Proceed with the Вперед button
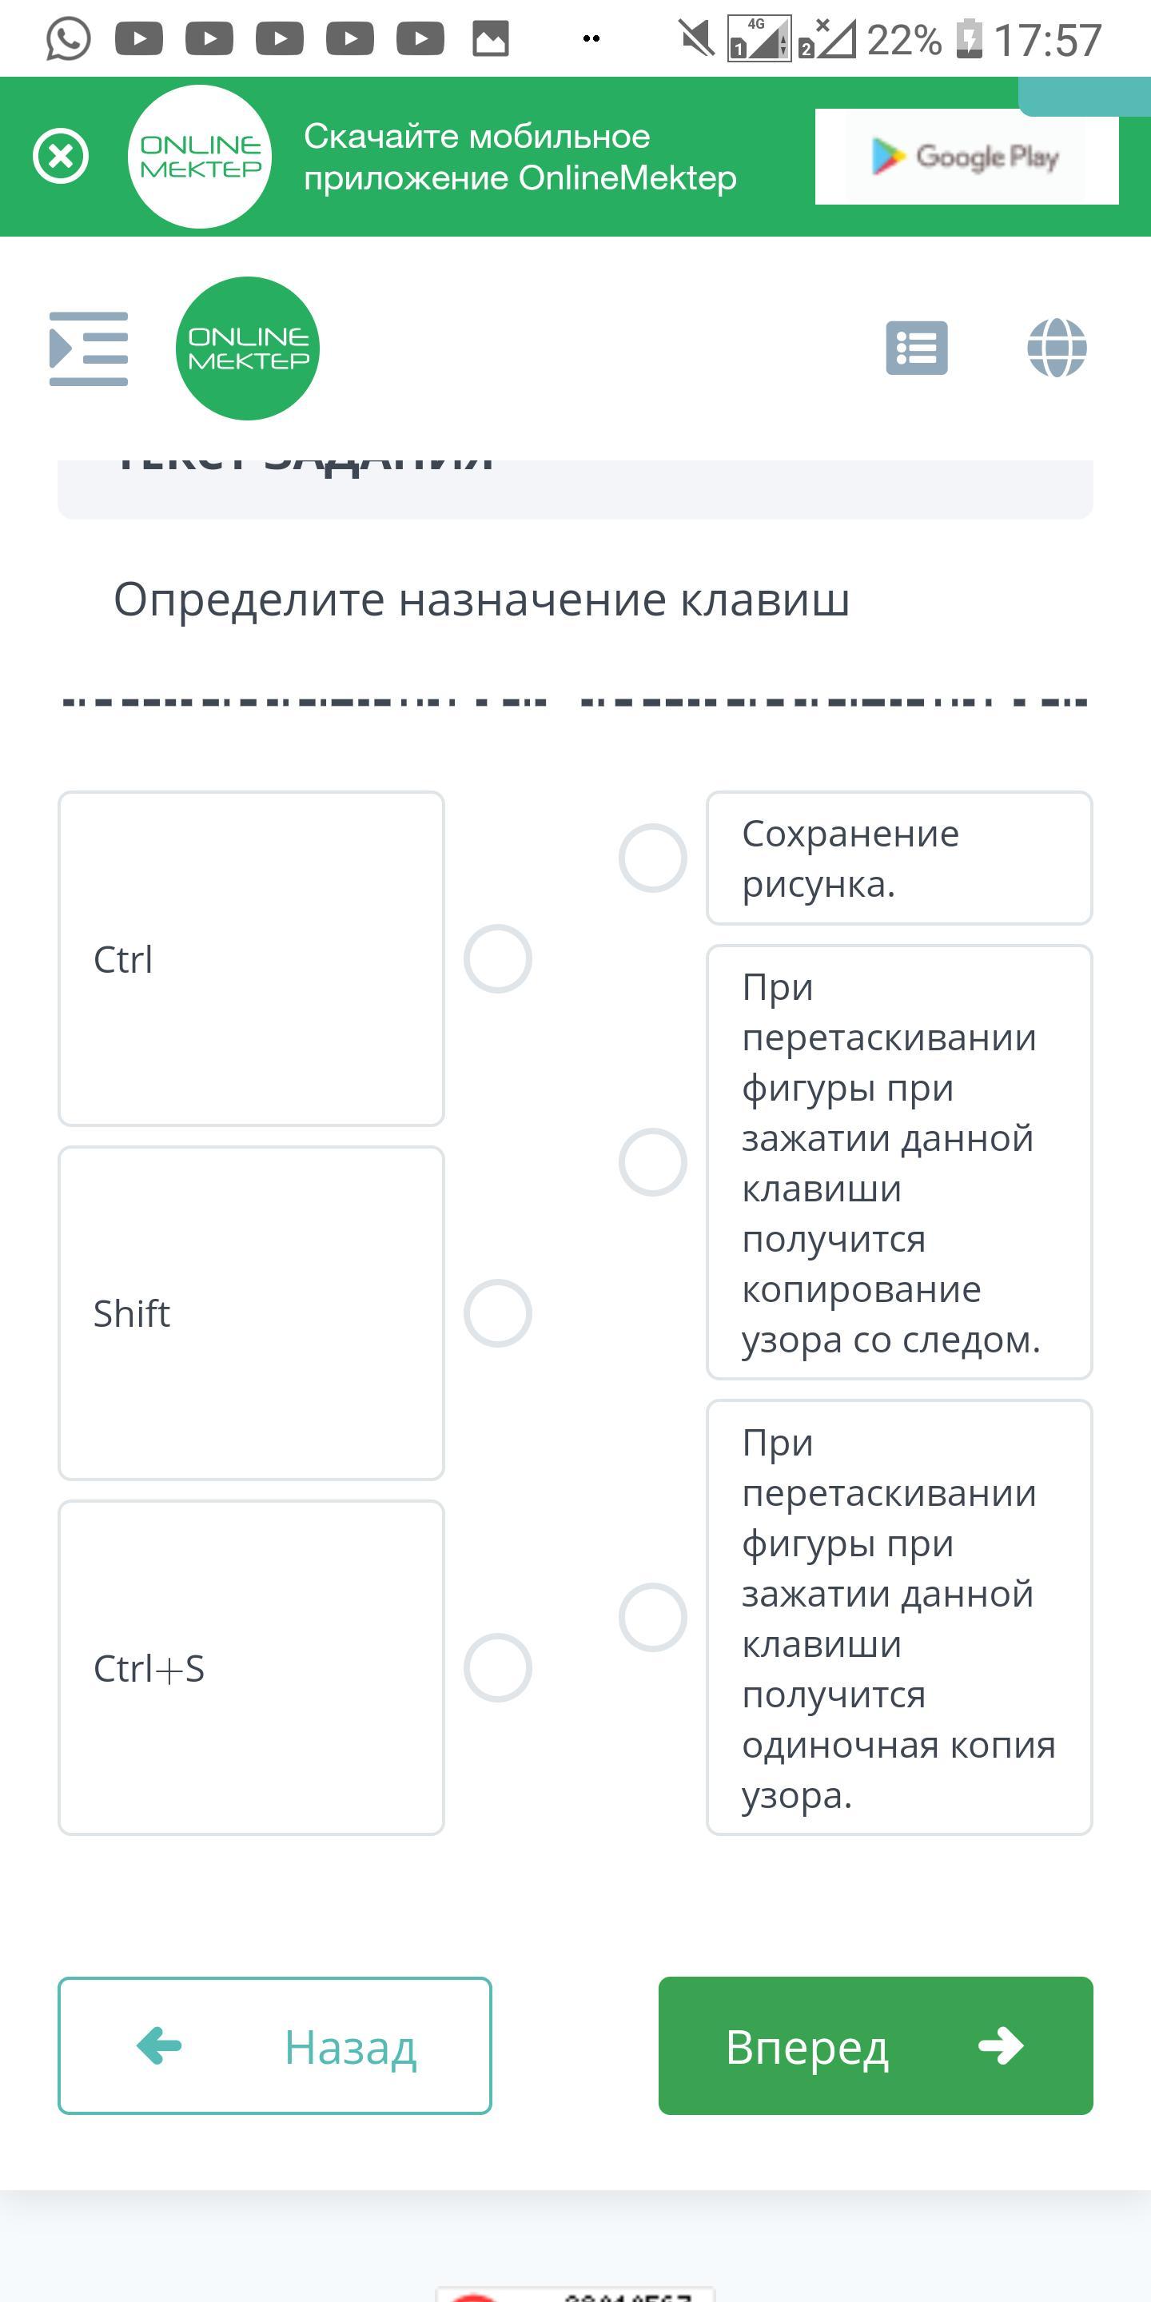Image resolution: width=1151 pixels, height=2302 pixels. pyautogui.click(x=875, y=2045)
